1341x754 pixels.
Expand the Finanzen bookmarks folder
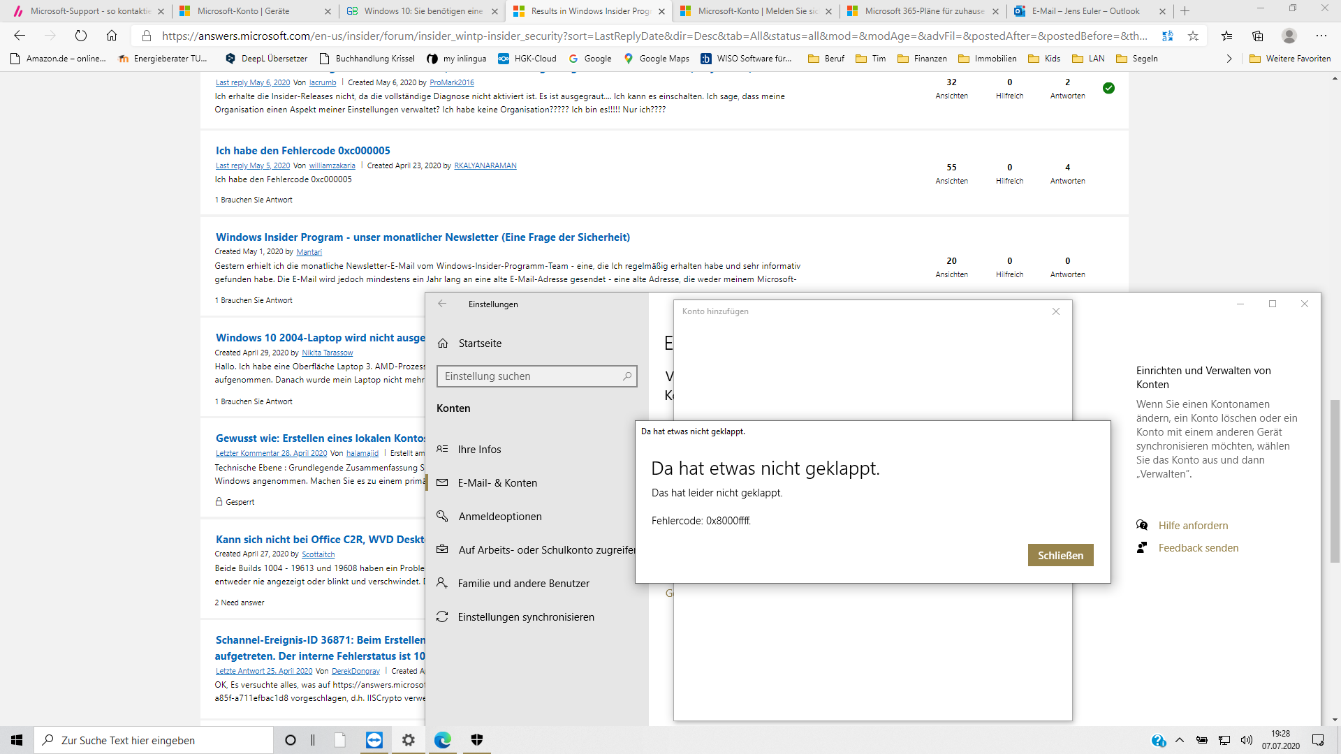click(x=922, y=59)
